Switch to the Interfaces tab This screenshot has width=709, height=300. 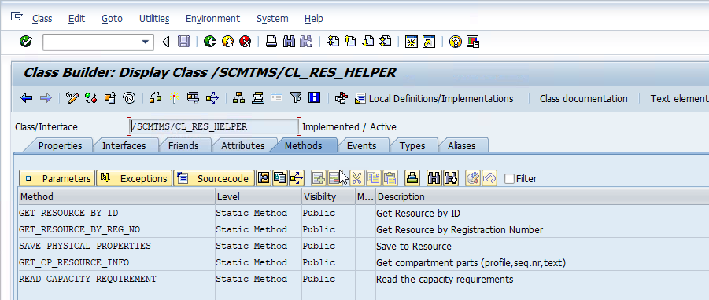[x=124, y=146]
